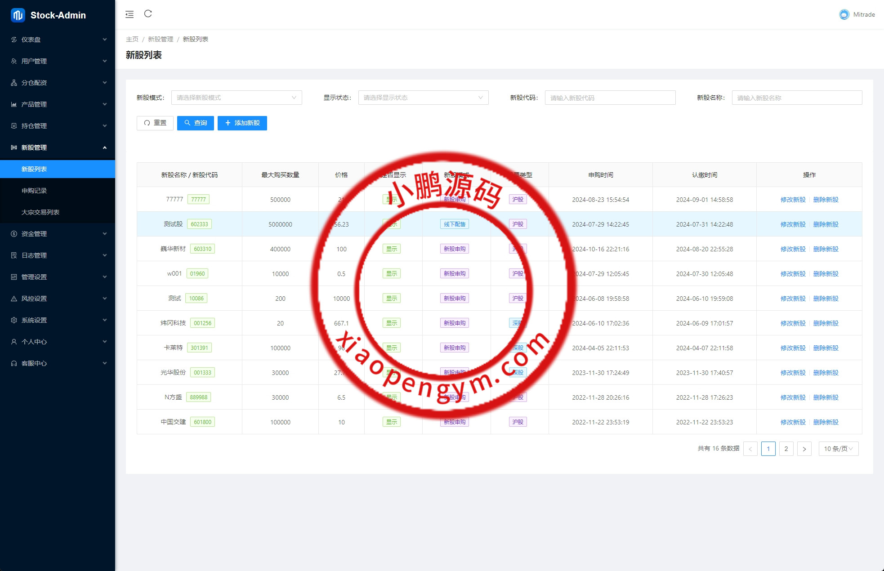Open 10 条/页 page size dropdown
This screenshot has width=884, height=571.
coord(838,449)
